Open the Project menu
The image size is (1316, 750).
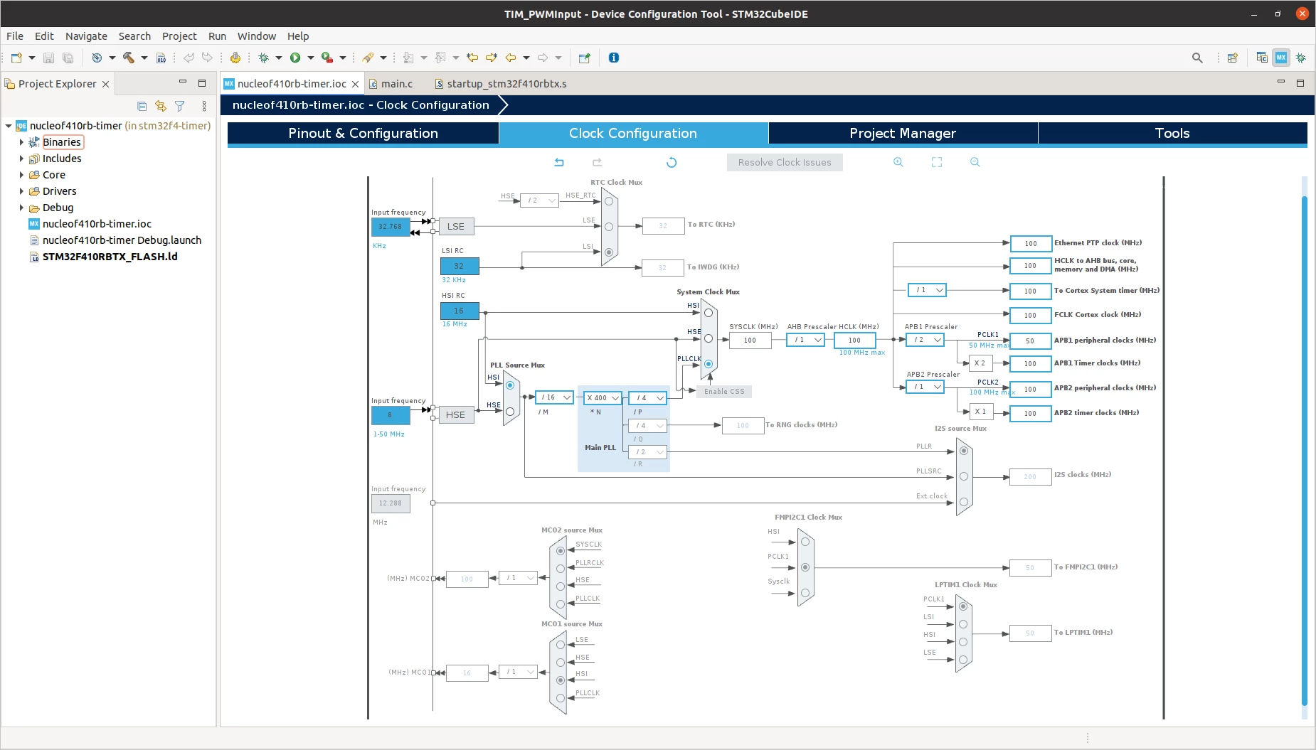179,36
